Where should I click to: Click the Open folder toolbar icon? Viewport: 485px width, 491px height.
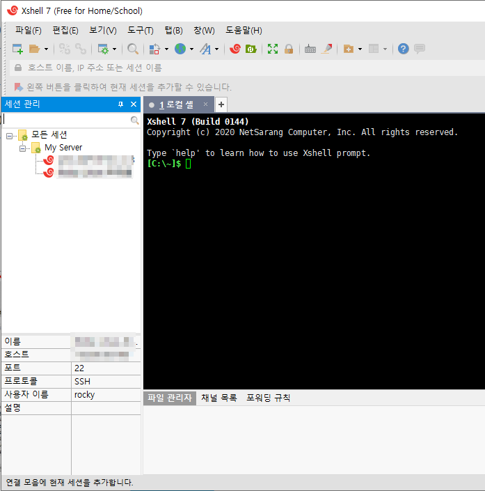[34, 49]
